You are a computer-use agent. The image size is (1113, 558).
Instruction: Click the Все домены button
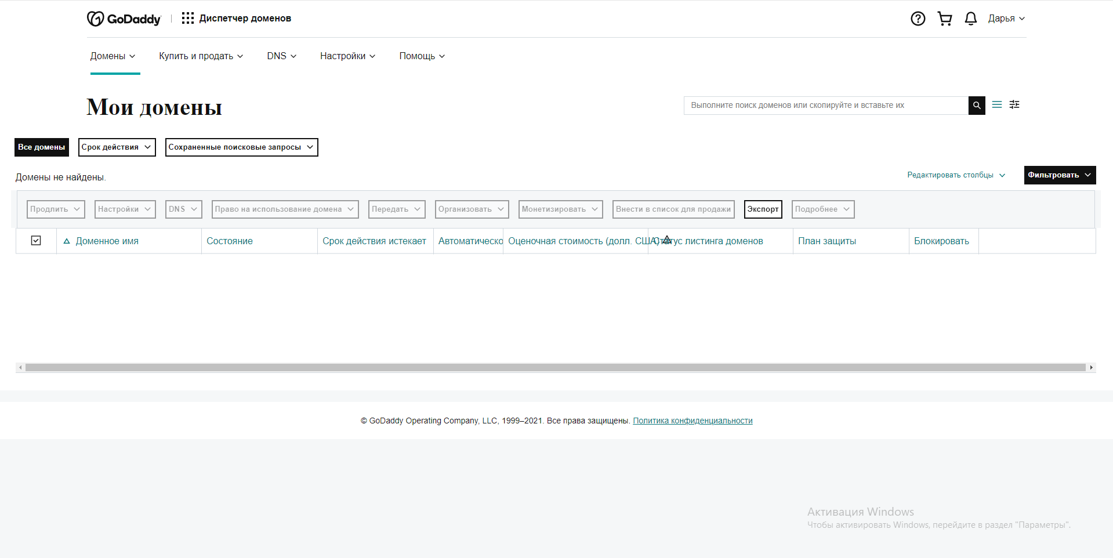42,147
